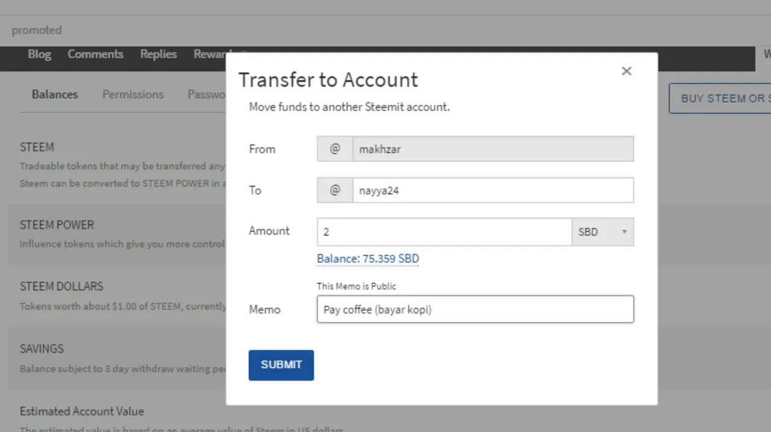Open the Blog tab
The width and height of the screenshot is (771, 432).
point(39,54)
